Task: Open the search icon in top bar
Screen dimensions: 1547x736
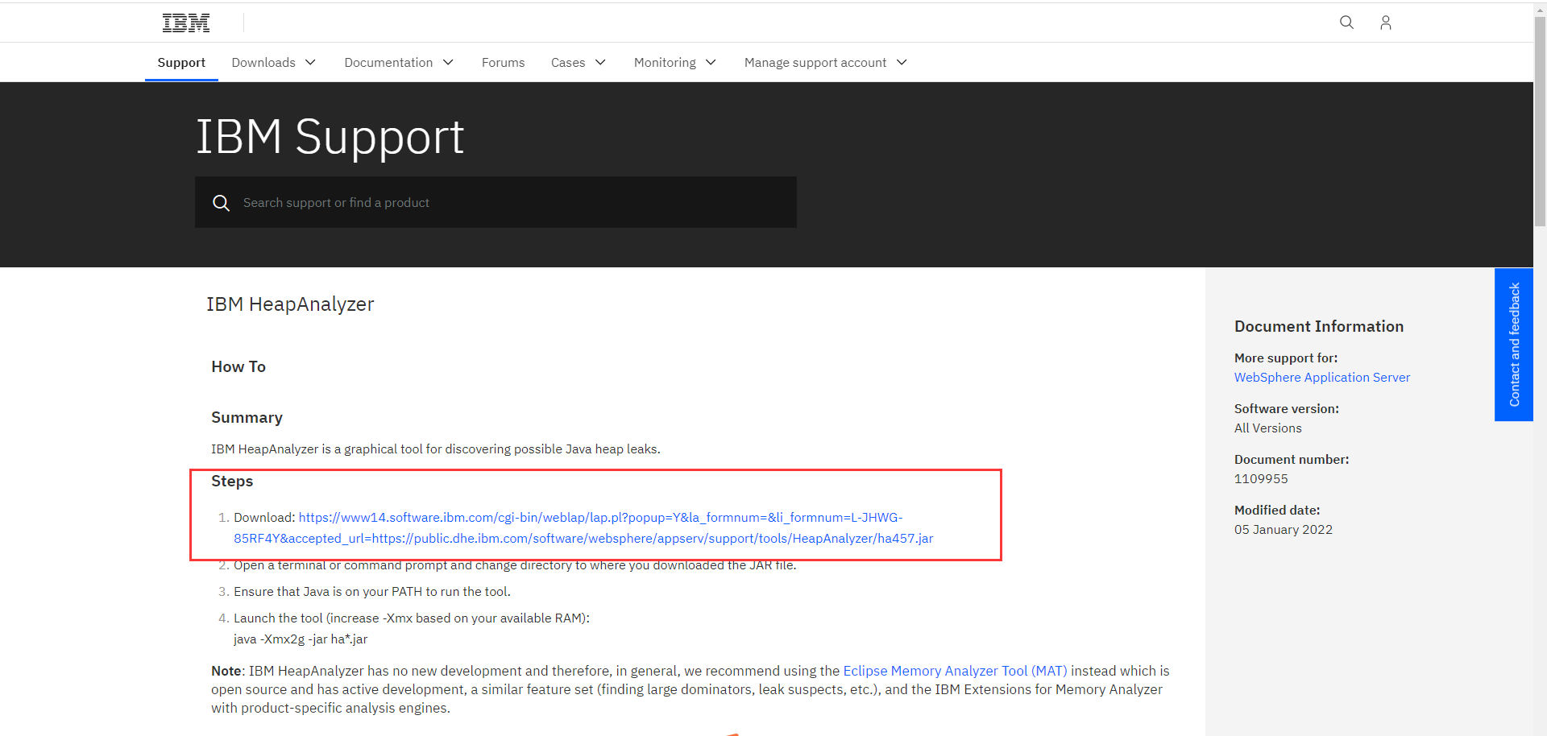Action: coord(1346,23)
